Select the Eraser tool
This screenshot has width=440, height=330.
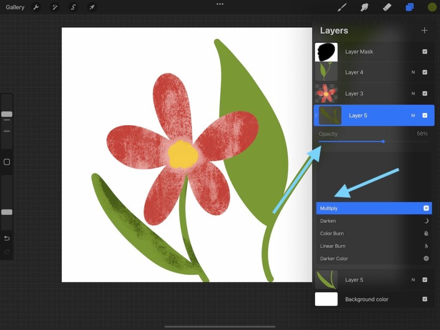[386, 7]
